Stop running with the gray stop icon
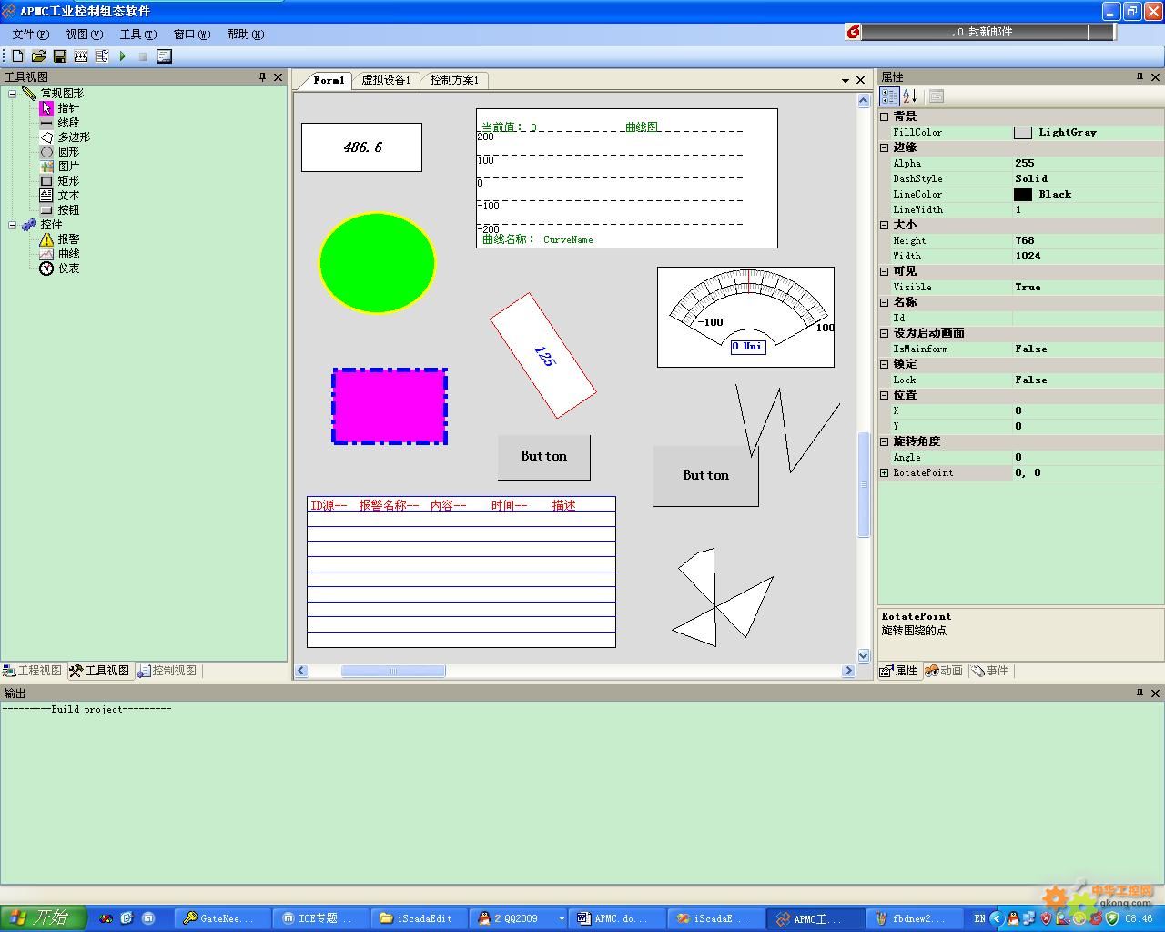The image size is (1165, 932). (143, 56)
